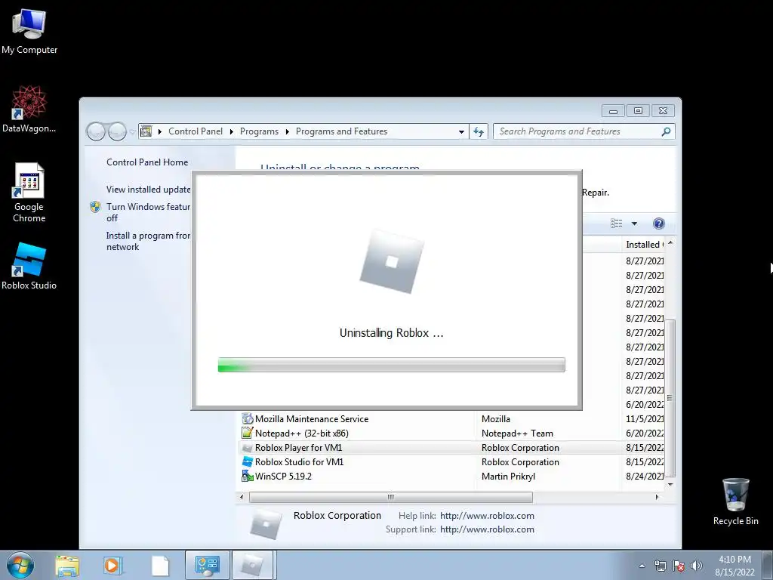Go forward in Control Panel window
The height and width of the screenshot is (580, 773).
point(117,131)
